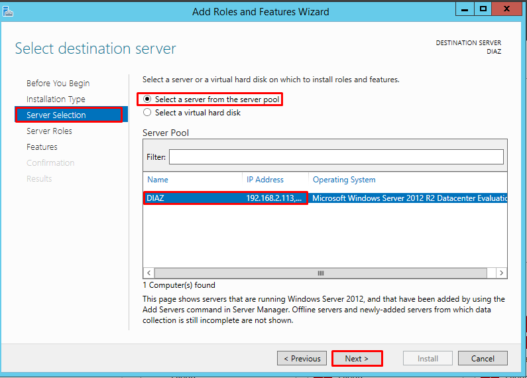Choose 'Select a server from the server pool'
This screenshot has width=527, height=378.
point(147,99)
